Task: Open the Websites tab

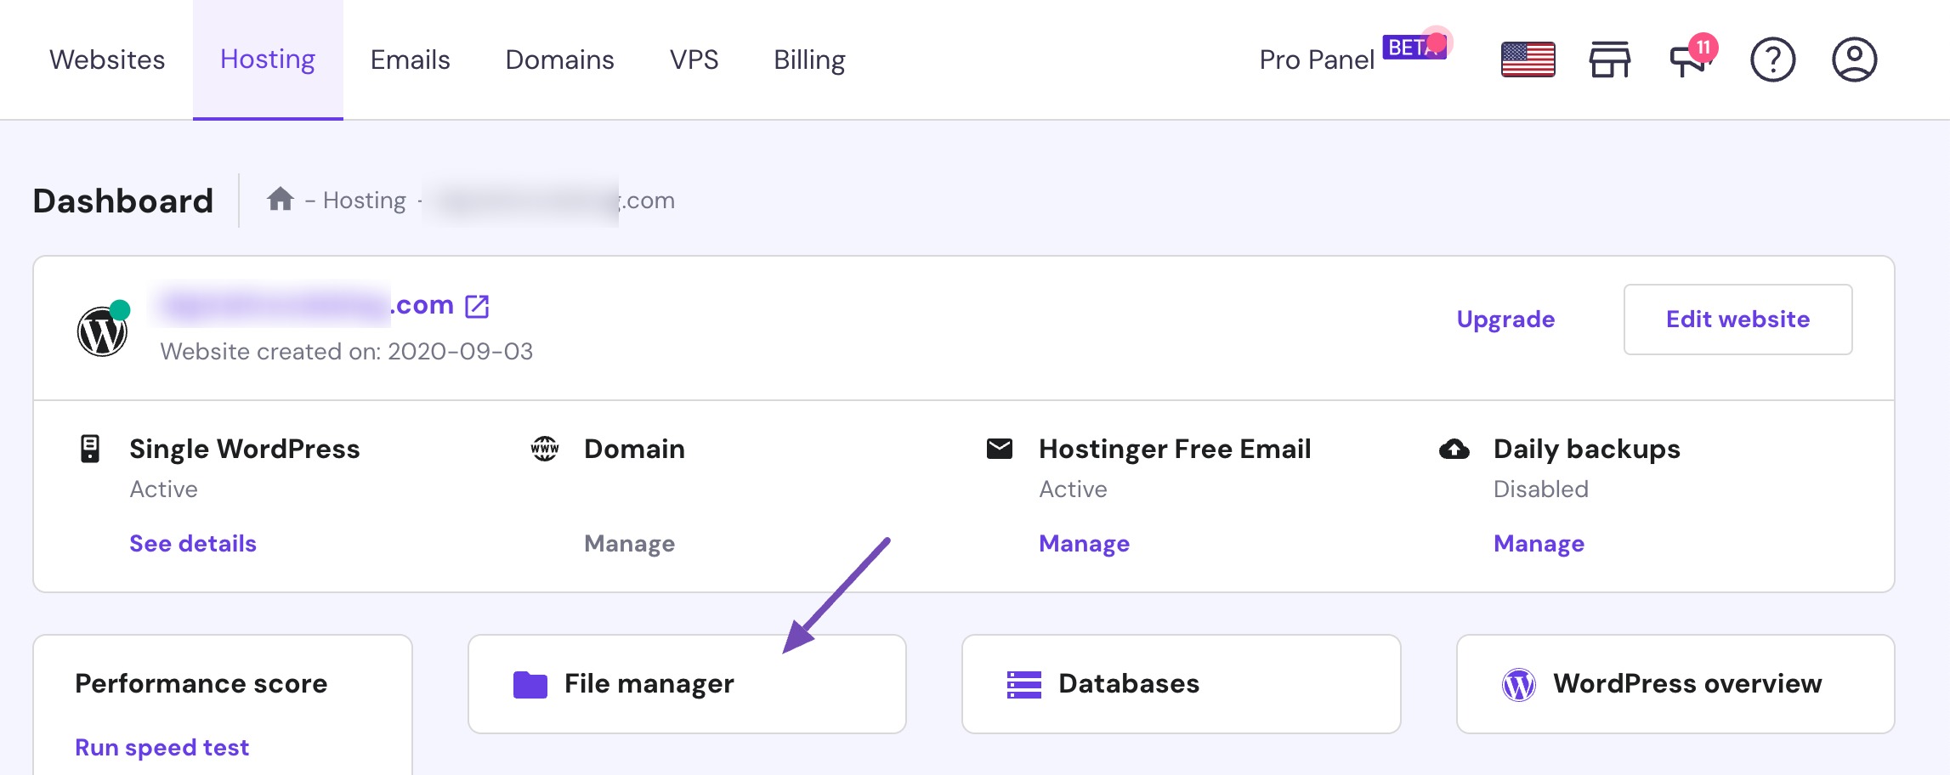Action: (107, 59)
